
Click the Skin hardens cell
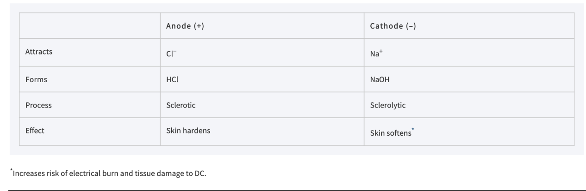point(188,131)
